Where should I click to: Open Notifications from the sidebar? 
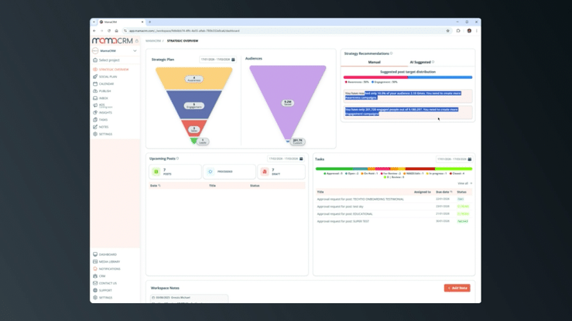(109, 269)
